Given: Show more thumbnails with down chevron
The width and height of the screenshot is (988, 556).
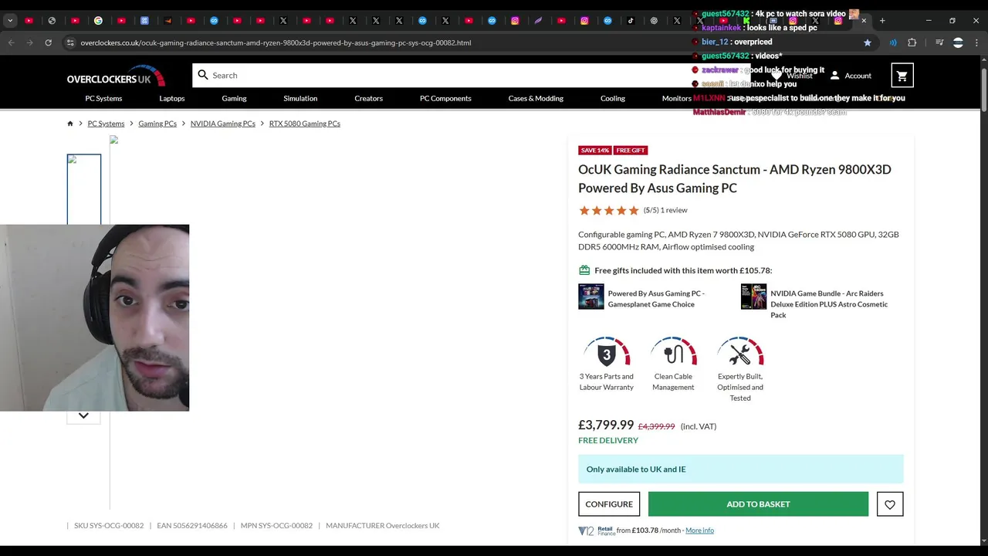Looking at the screenshot, I should pyautogui.click(x=83, y=415).
